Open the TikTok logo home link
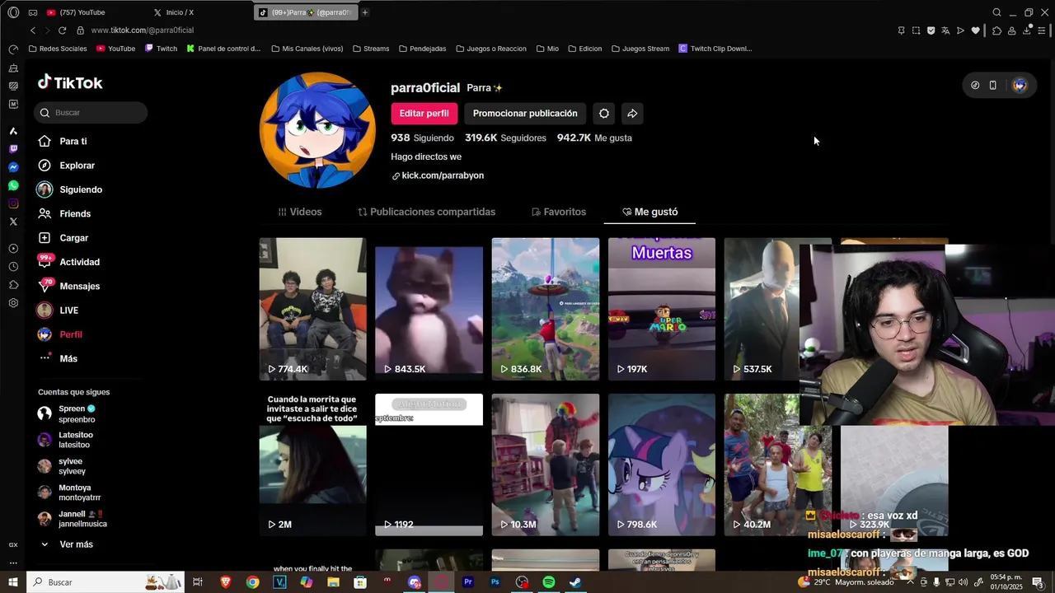This screenshot has width=1055, height=593. click(70, 82)
